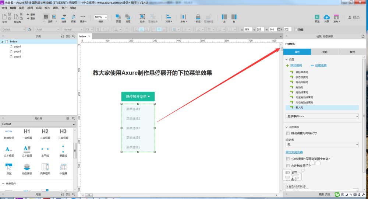Screen dimensions: 368x199
Task: Open the 文件 menu
Action: pos(4,8)
